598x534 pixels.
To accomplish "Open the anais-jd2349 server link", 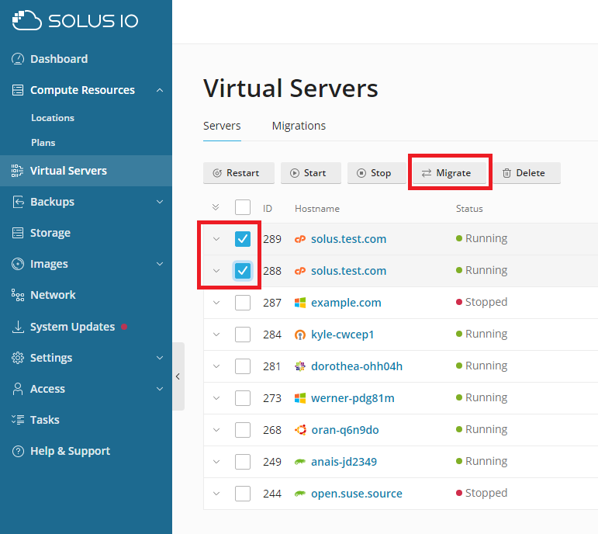I will [344, 462].
